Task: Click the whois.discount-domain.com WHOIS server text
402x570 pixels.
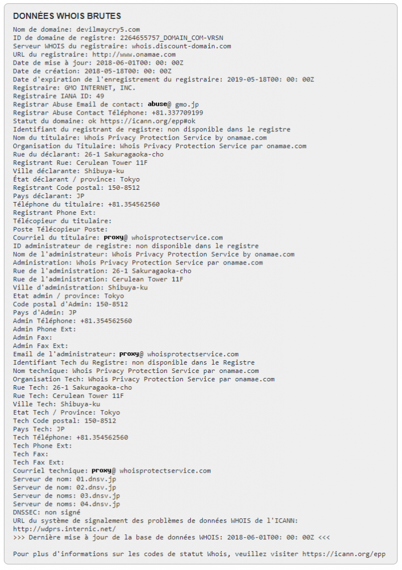Action: (x=182, y=46)
